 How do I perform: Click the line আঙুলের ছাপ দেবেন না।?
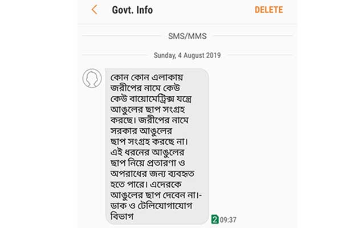click(x=156, y=195)
